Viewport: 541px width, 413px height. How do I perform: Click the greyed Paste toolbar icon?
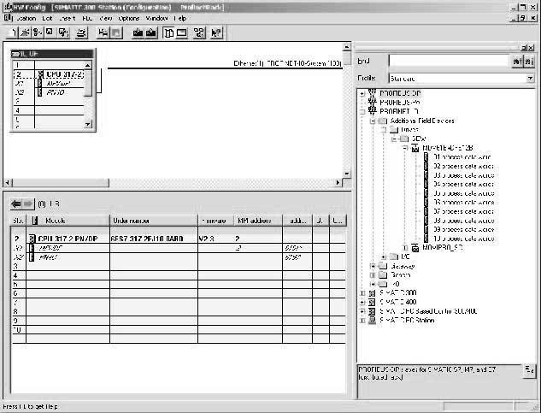tap(116, 32)
